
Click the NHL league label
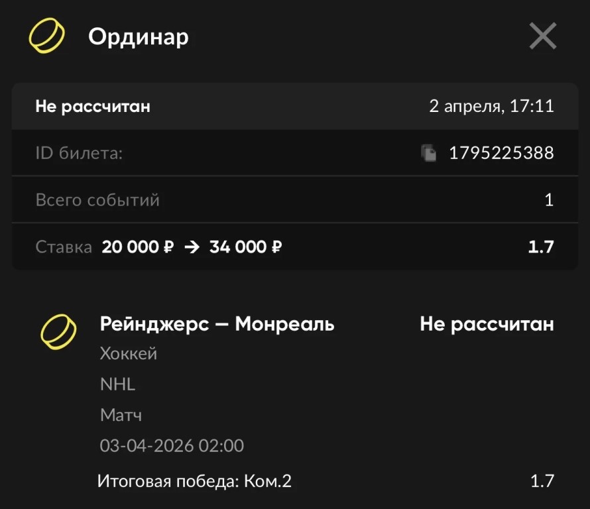pyautogui.click(x=117, y=384)
